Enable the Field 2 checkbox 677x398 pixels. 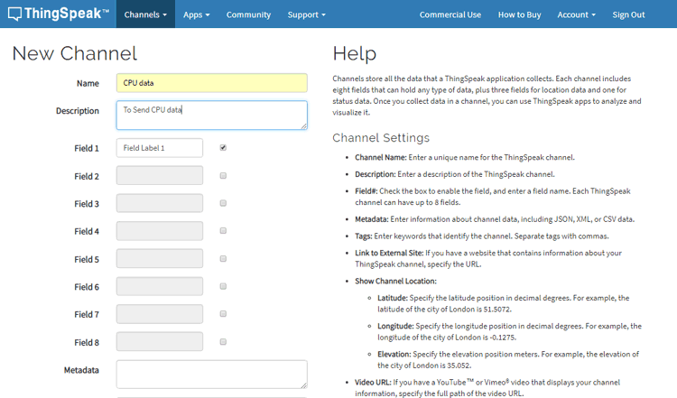coord(223,175)
